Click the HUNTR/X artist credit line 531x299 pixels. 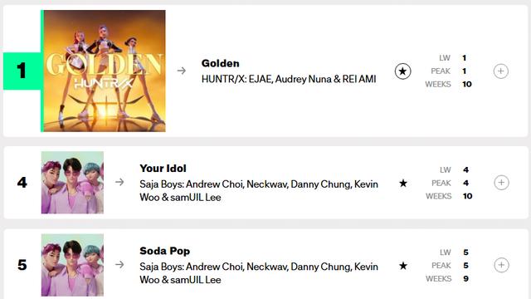point(289,80)
